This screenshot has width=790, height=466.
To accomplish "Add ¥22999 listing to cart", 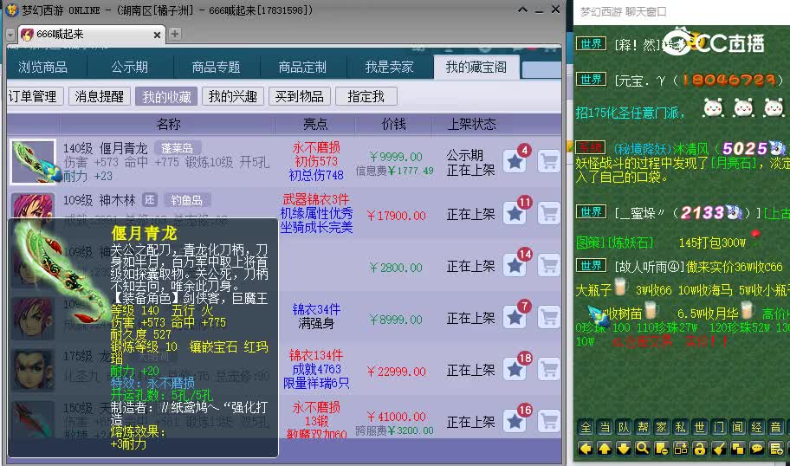I will [548, 370].
